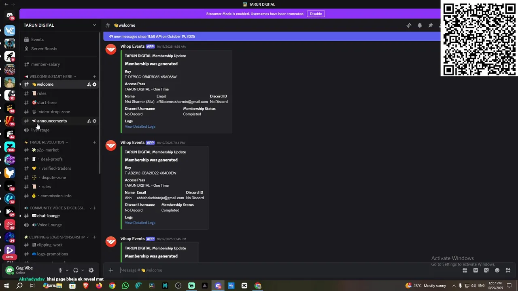
Task: Go to clipping-work channel
Action: click(60, 245)
